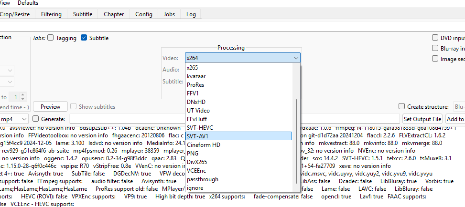Pick the ProRes encoder option
Screen dimensions: 465x207
pyautogui.click(x=238, y=84)
